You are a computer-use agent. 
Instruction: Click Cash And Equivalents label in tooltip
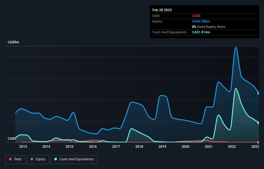tap(169, 32)
